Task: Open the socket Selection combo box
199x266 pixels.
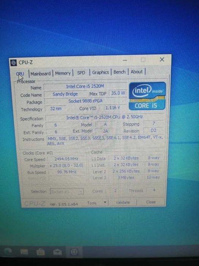Action: [67, 192]
